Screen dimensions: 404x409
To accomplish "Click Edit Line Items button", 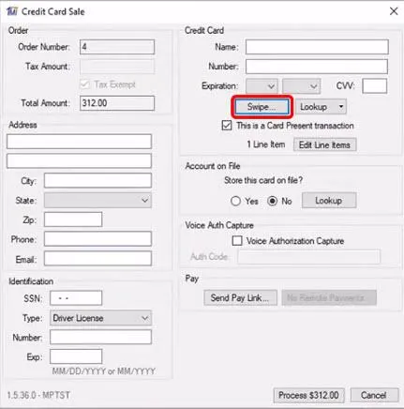I will click(324, 144).
